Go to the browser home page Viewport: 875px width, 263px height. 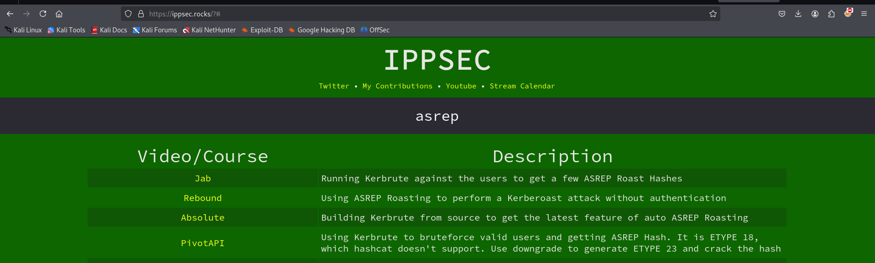[59, 14]
